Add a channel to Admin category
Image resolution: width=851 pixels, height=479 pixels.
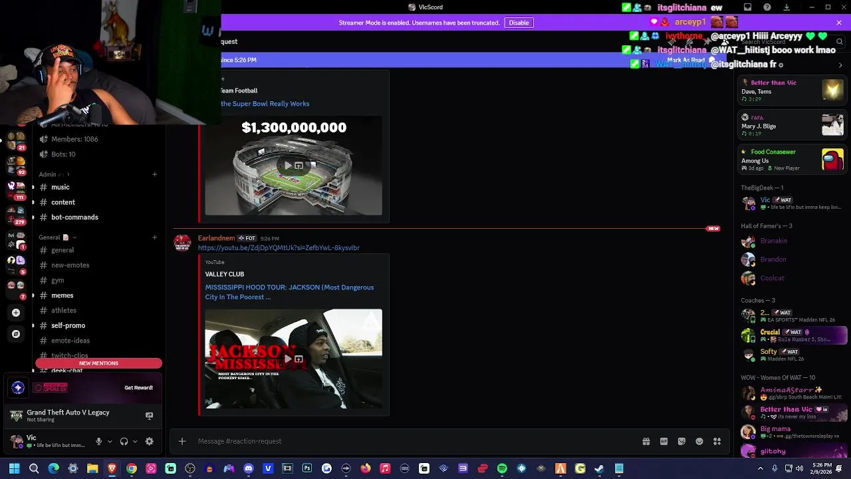point(154,174)
